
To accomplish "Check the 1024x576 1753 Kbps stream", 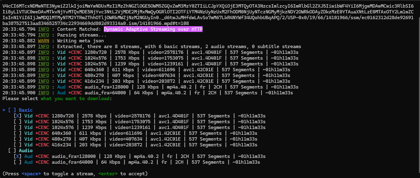I will point(17,122).
